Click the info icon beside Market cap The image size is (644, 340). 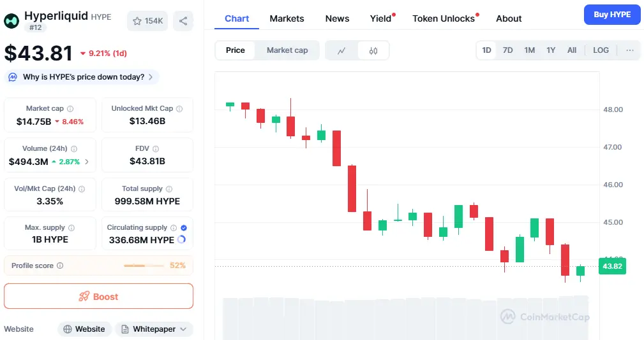pos(70,108)
